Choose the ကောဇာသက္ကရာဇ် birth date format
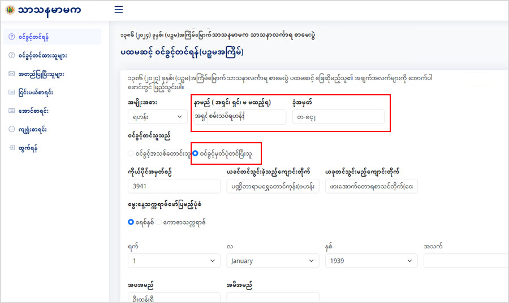This screenshot has width=509, height=303. click(158, 222)
